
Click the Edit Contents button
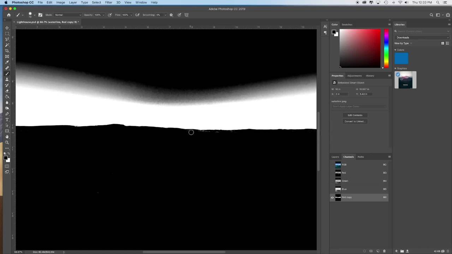point(355,115)
